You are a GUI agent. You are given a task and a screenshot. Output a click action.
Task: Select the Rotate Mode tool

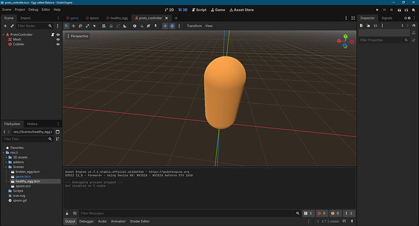[80, 26]
